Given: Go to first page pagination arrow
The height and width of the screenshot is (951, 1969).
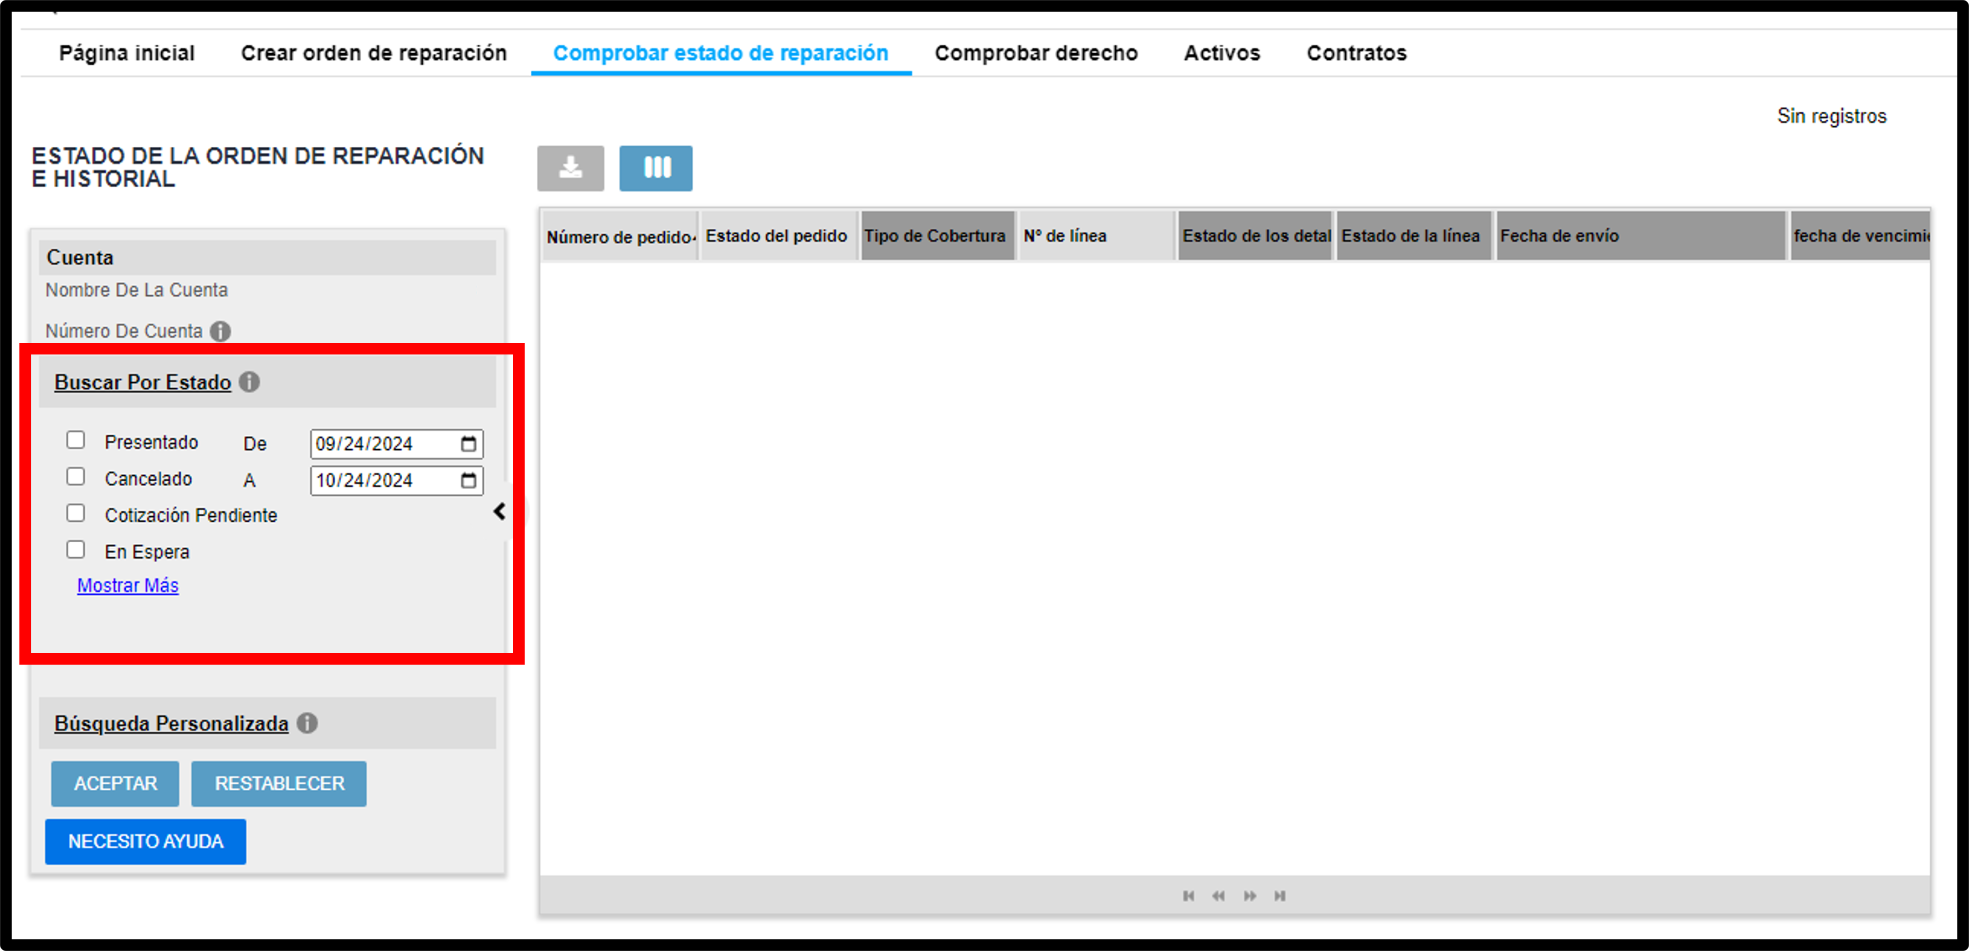Looking at the screenshot, I should [1188, 895].
